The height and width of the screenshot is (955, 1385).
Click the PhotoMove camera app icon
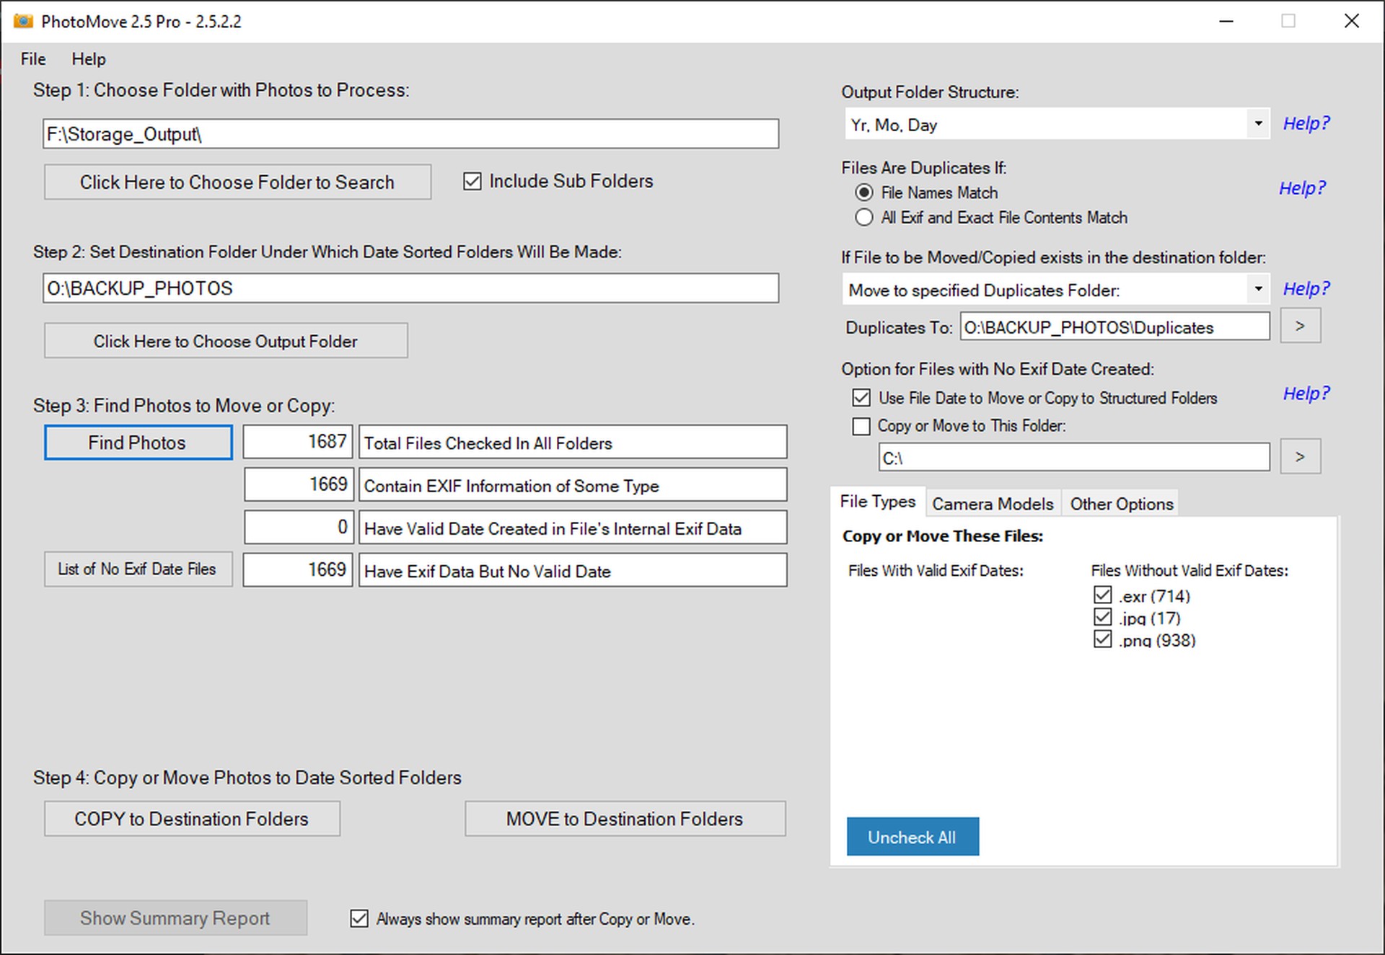click(23, 21)
